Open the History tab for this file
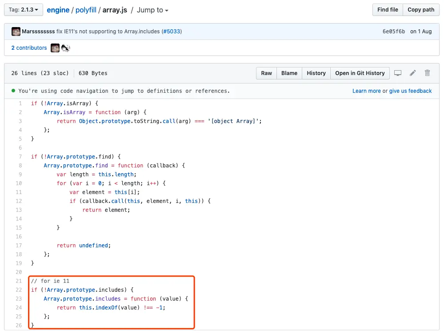The height and width of the screenshot is (333, 444). coord(316,73)
